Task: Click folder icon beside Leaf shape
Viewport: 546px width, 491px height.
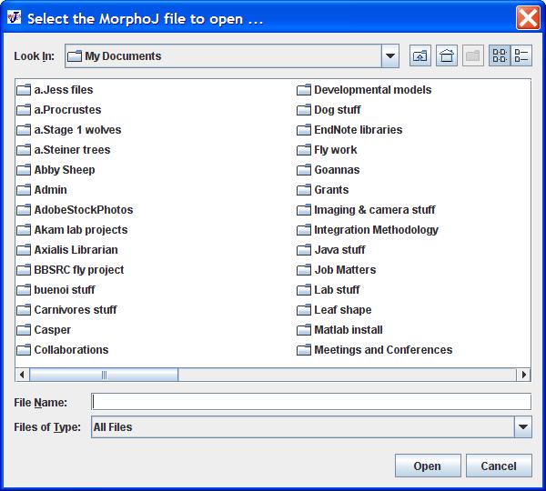Action: [x=304, y=310]
